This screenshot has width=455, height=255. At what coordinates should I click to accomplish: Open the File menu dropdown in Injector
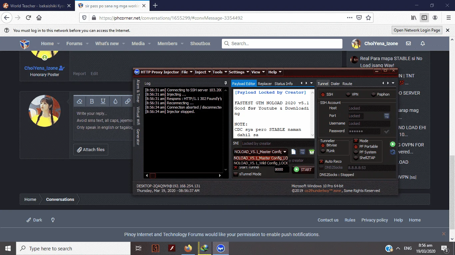point(187,72)
